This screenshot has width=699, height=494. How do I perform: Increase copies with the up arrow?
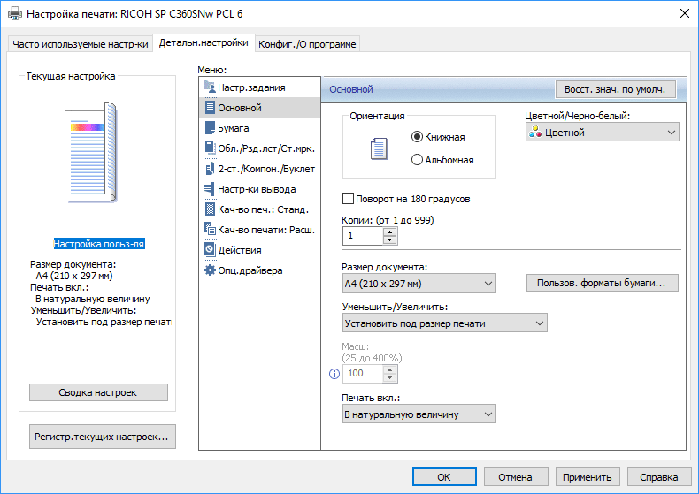tap(389, 232)
